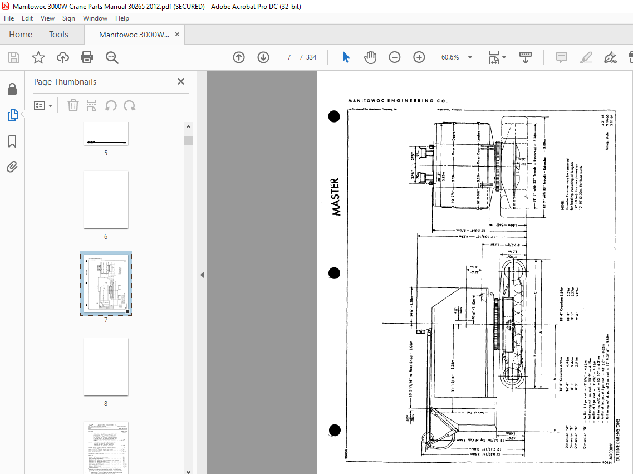Viewport: 633px width, 474px height.
Task: Open the Find text magnifier tool
Action: pos(112,57)
